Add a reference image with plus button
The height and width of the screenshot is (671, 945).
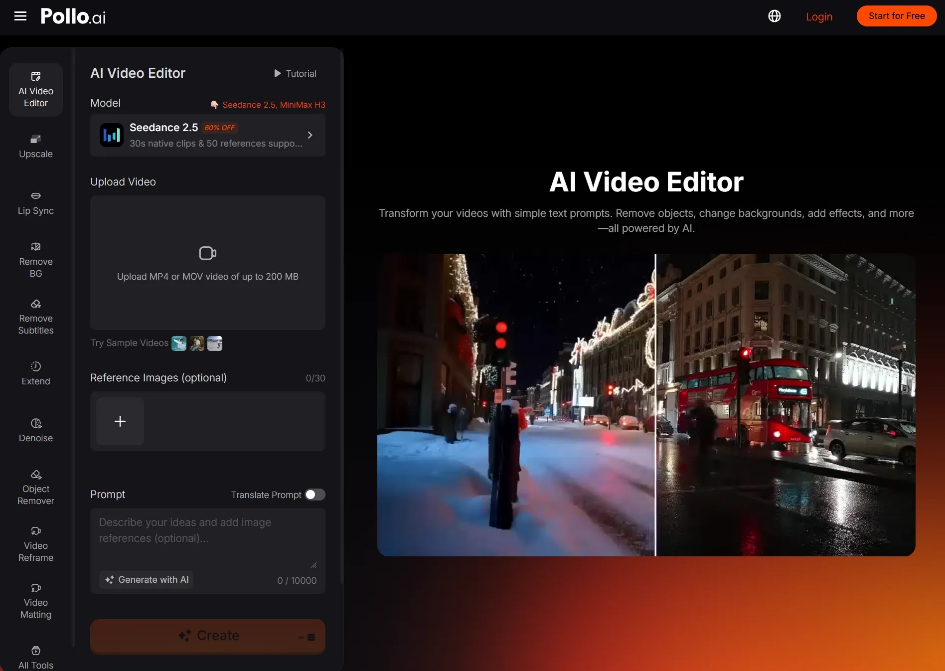pos(120,421)
